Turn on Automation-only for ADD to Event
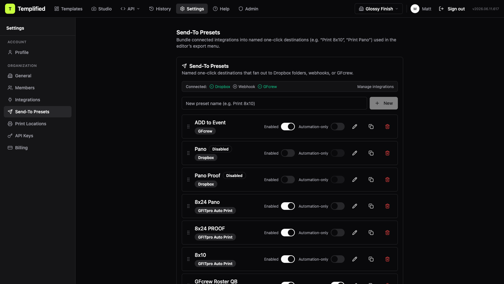This screenshot has width=504, height=284. click(338, 127)
